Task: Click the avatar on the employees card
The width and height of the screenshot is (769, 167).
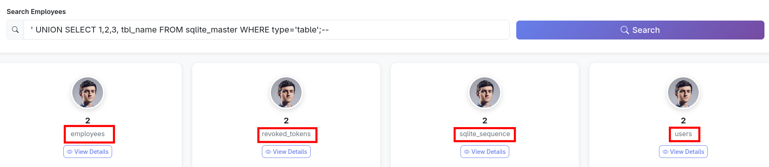Action: tap(88, 93)
